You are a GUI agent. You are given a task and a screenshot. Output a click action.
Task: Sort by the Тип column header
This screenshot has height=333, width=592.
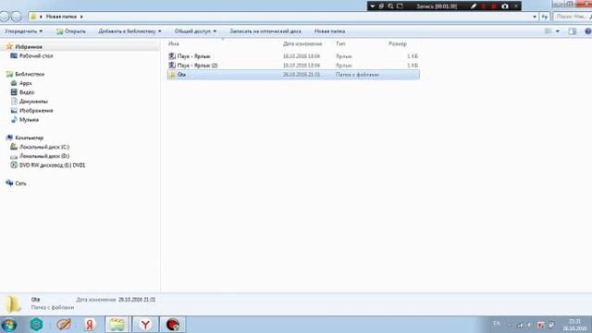[x=340, y=43]
